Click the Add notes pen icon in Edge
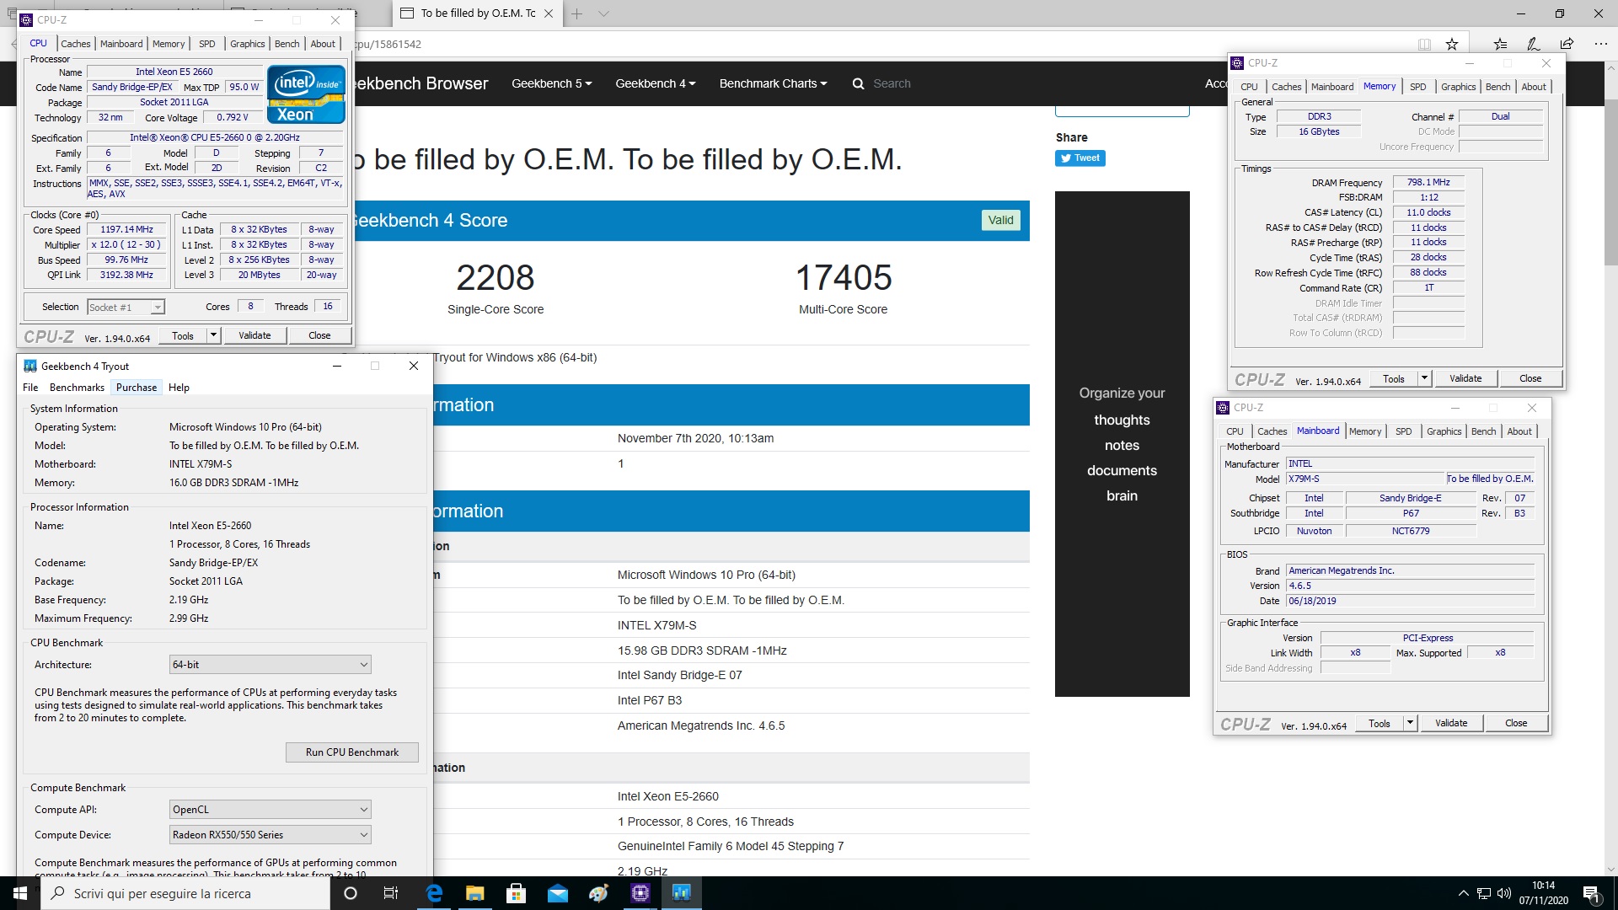Viewport: 1618px width, 910px height. tap(1534, 44)
